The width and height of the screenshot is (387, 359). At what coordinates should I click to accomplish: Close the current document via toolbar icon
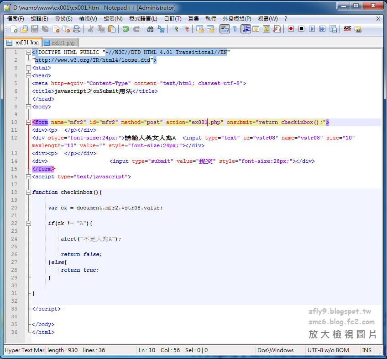[x=56, y=29]
